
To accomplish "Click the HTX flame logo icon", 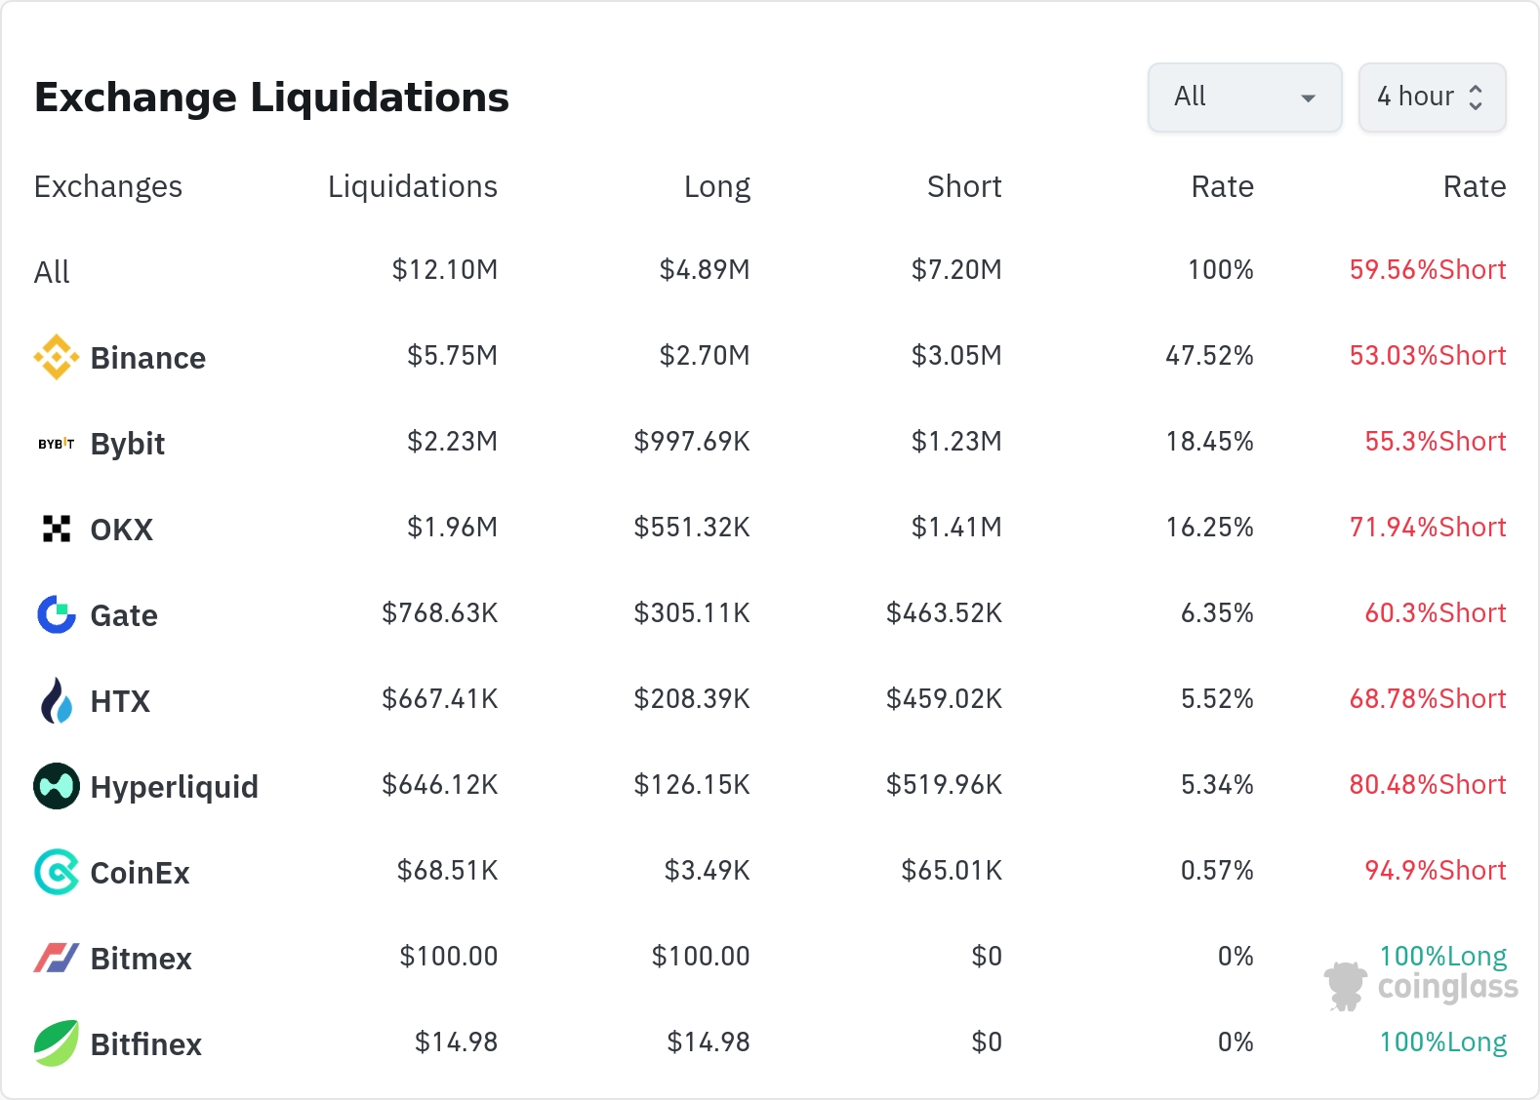I will 57,700.
